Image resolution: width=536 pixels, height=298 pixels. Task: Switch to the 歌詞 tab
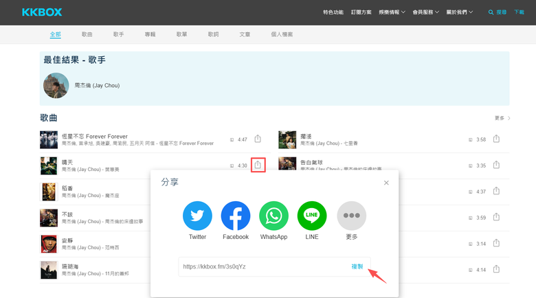point(213,34)
